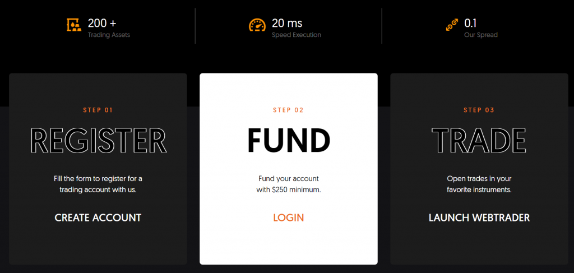The image size is (574, 273).
Task: Click the gold bars Trading Assets icon
Action: point(75,25)
